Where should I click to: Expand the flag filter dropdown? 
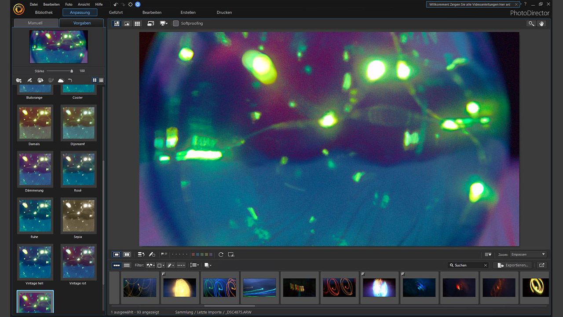click(x=150, y=265)
